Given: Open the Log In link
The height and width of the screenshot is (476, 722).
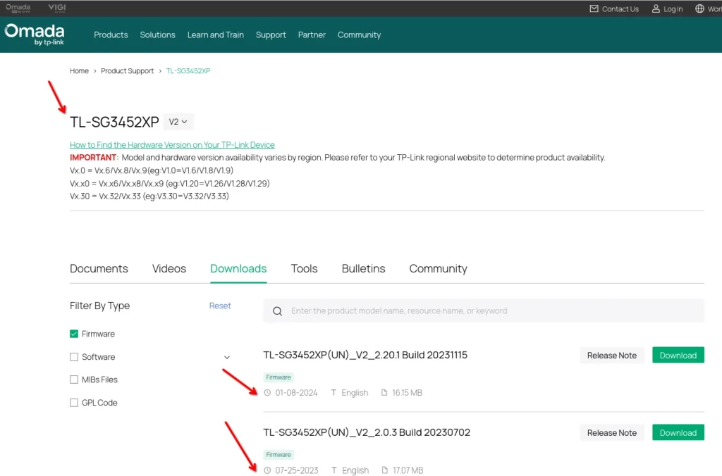Looking at the screenshot, I should [x=673, y=8].
